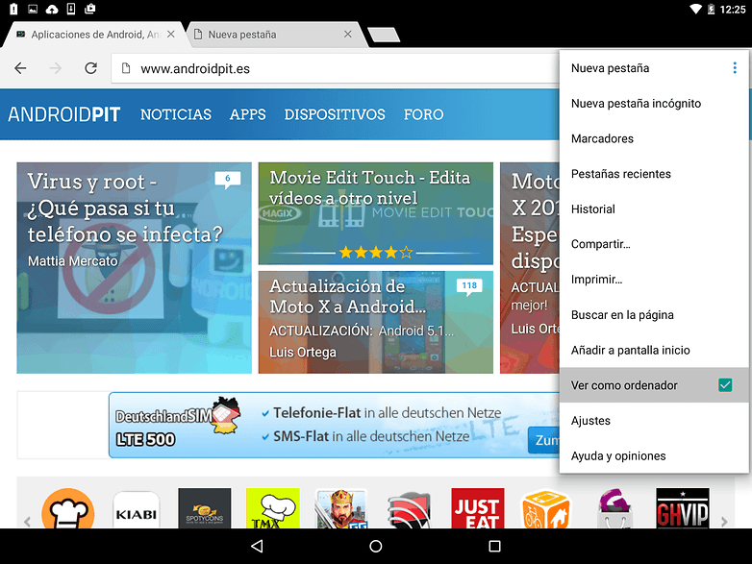The image size is (752, 564).
Task: Open Ajustes from the menu
Action: tap(654, 420)
